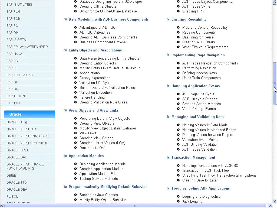Click arrow icon beside Implementing Page Navigation
277x208 pixels.
[x=168, y=55]
